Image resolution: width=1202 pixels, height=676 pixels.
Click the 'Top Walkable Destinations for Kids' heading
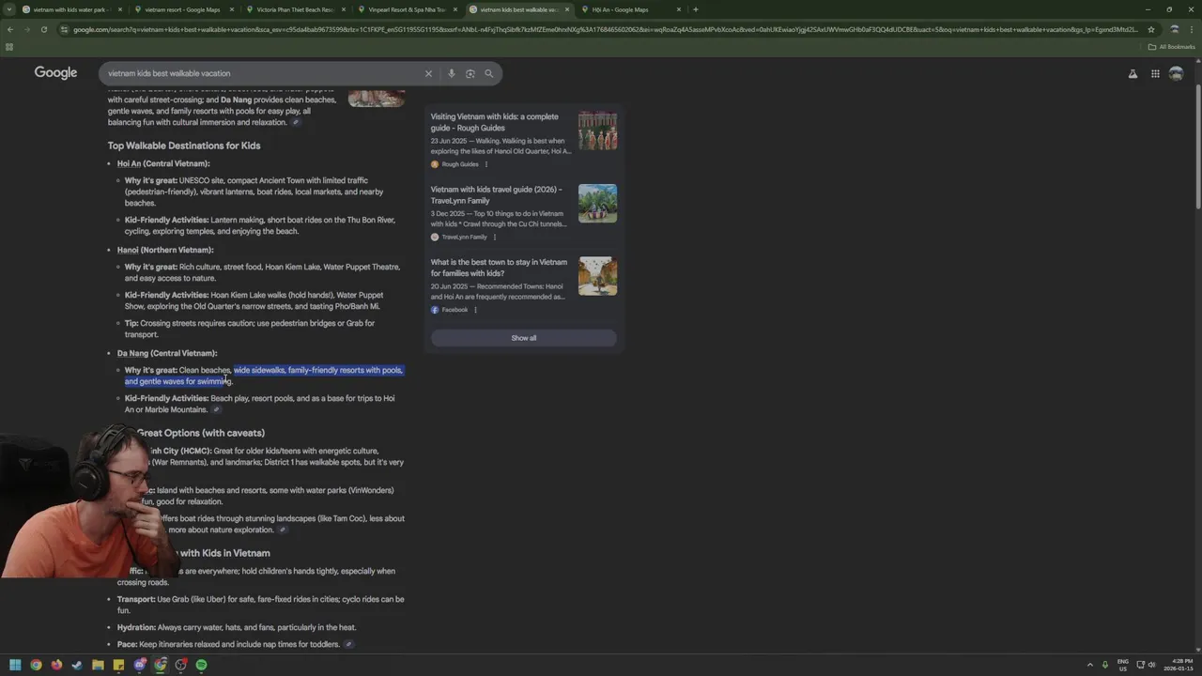(x=184, y=146)
